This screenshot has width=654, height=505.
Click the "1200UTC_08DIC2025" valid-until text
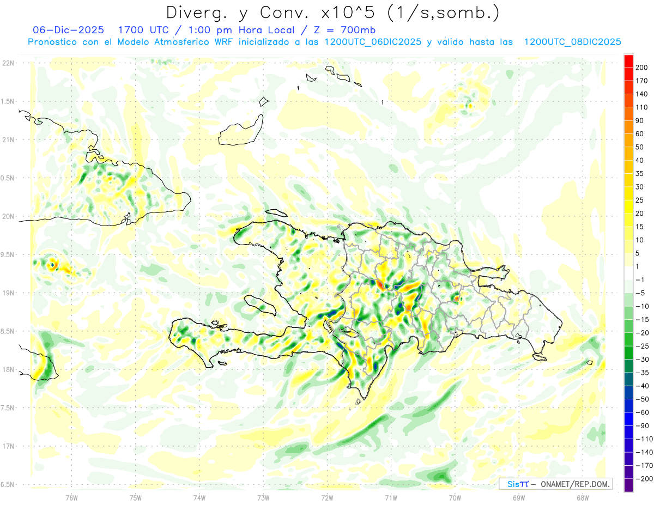pyautogui.click(x=572, y=42)
